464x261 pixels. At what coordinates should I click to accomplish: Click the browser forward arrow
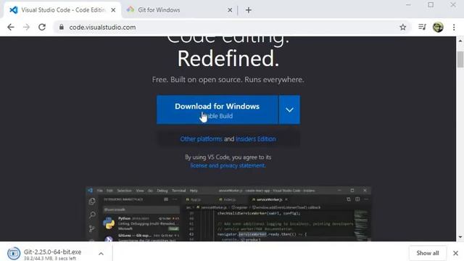tap(26, 28)
